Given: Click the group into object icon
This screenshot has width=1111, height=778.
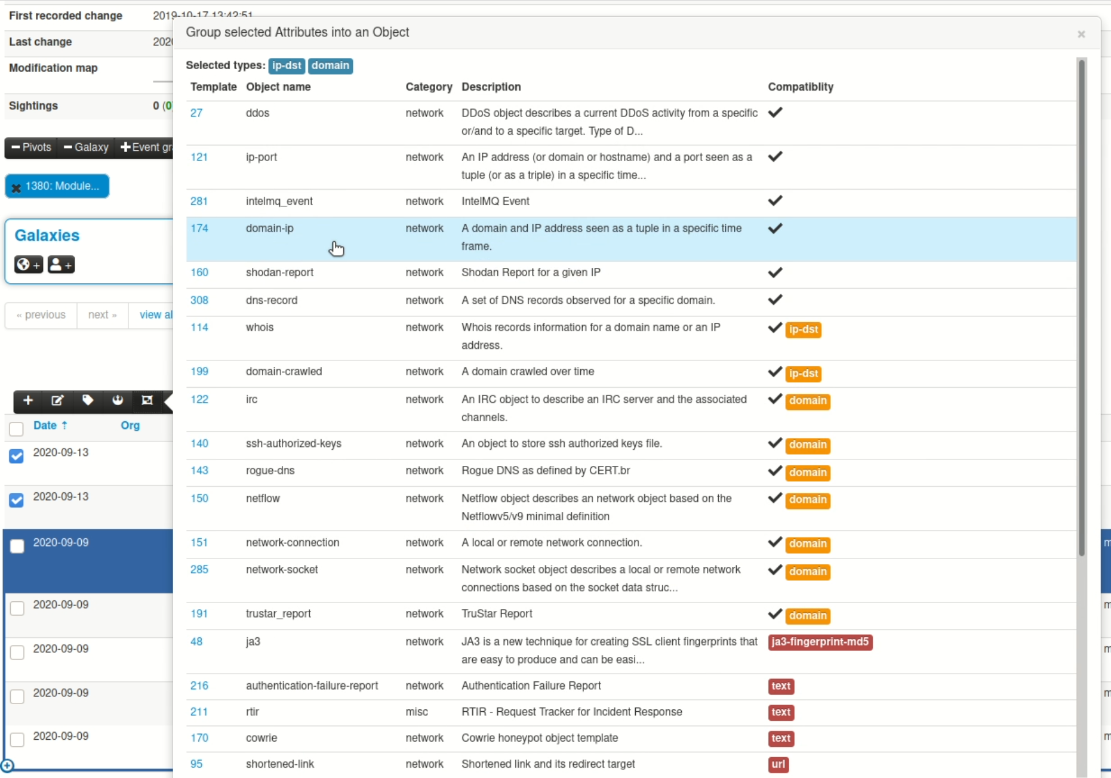Looking at the screenshot, I should coord(147,400).
